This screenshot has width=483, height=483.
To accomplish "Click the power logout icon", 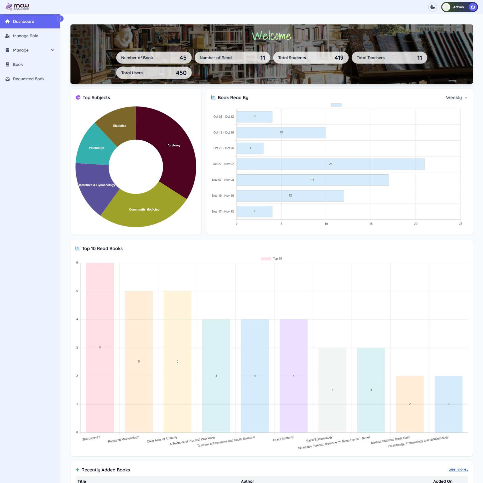I will point(473,7).
